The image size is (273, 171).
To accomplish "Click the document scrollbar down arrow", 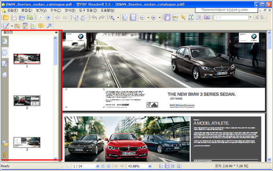I will (x=269, y=159).
